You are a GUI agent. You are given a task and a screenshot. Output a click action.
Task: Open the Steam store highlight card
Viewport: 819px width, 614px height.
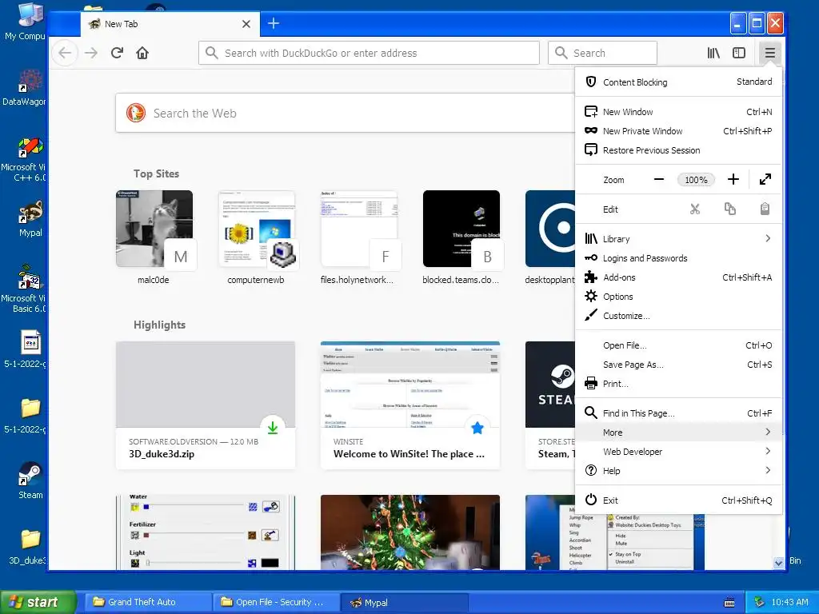[x=550, y=405]
